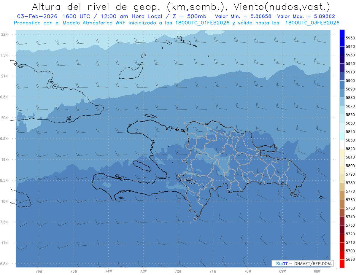This screenshot has width=356, height=275.
Task: Click the "9.5N" latitude label
Action: pyautogui.click(x=4, y=139)
